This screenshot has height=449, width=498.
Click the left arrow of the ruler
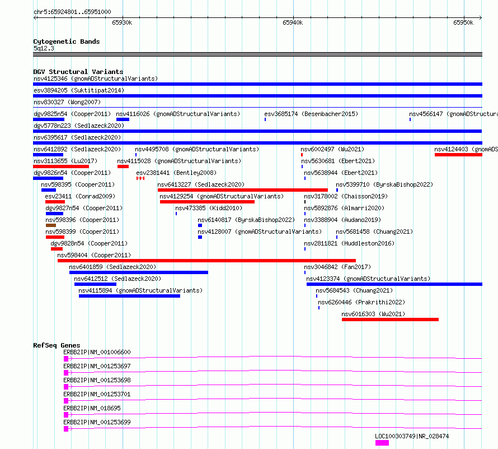point(35,17)
